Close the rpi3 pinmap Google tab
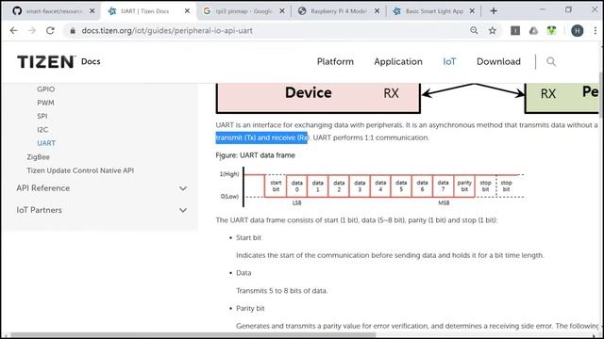The width and height of the screenshot is (604, 339). pos(282,11)
